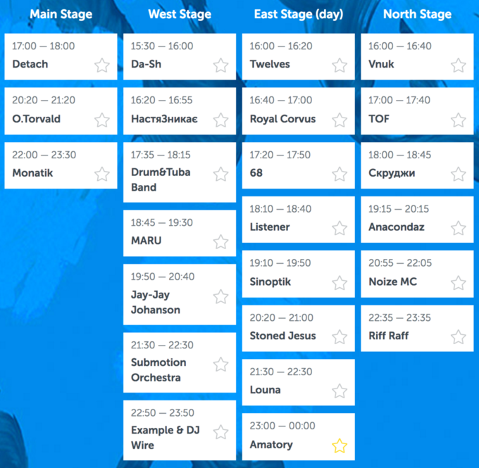
Task: Favorite Anacondaz with the star
Action: pyautogui.click(x=459, y=228)
